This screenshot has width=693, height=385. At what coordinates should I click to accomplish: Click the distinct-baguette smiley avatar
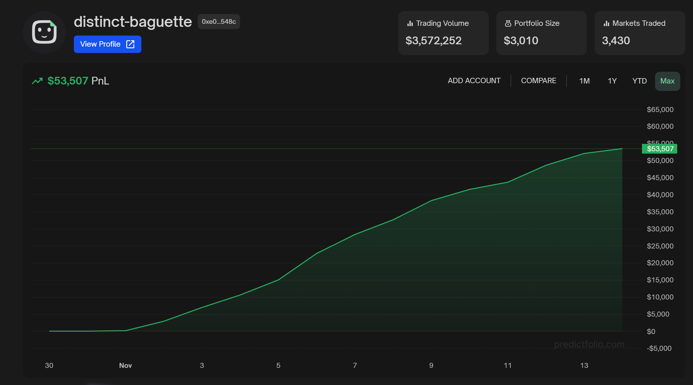pos(44,32)
